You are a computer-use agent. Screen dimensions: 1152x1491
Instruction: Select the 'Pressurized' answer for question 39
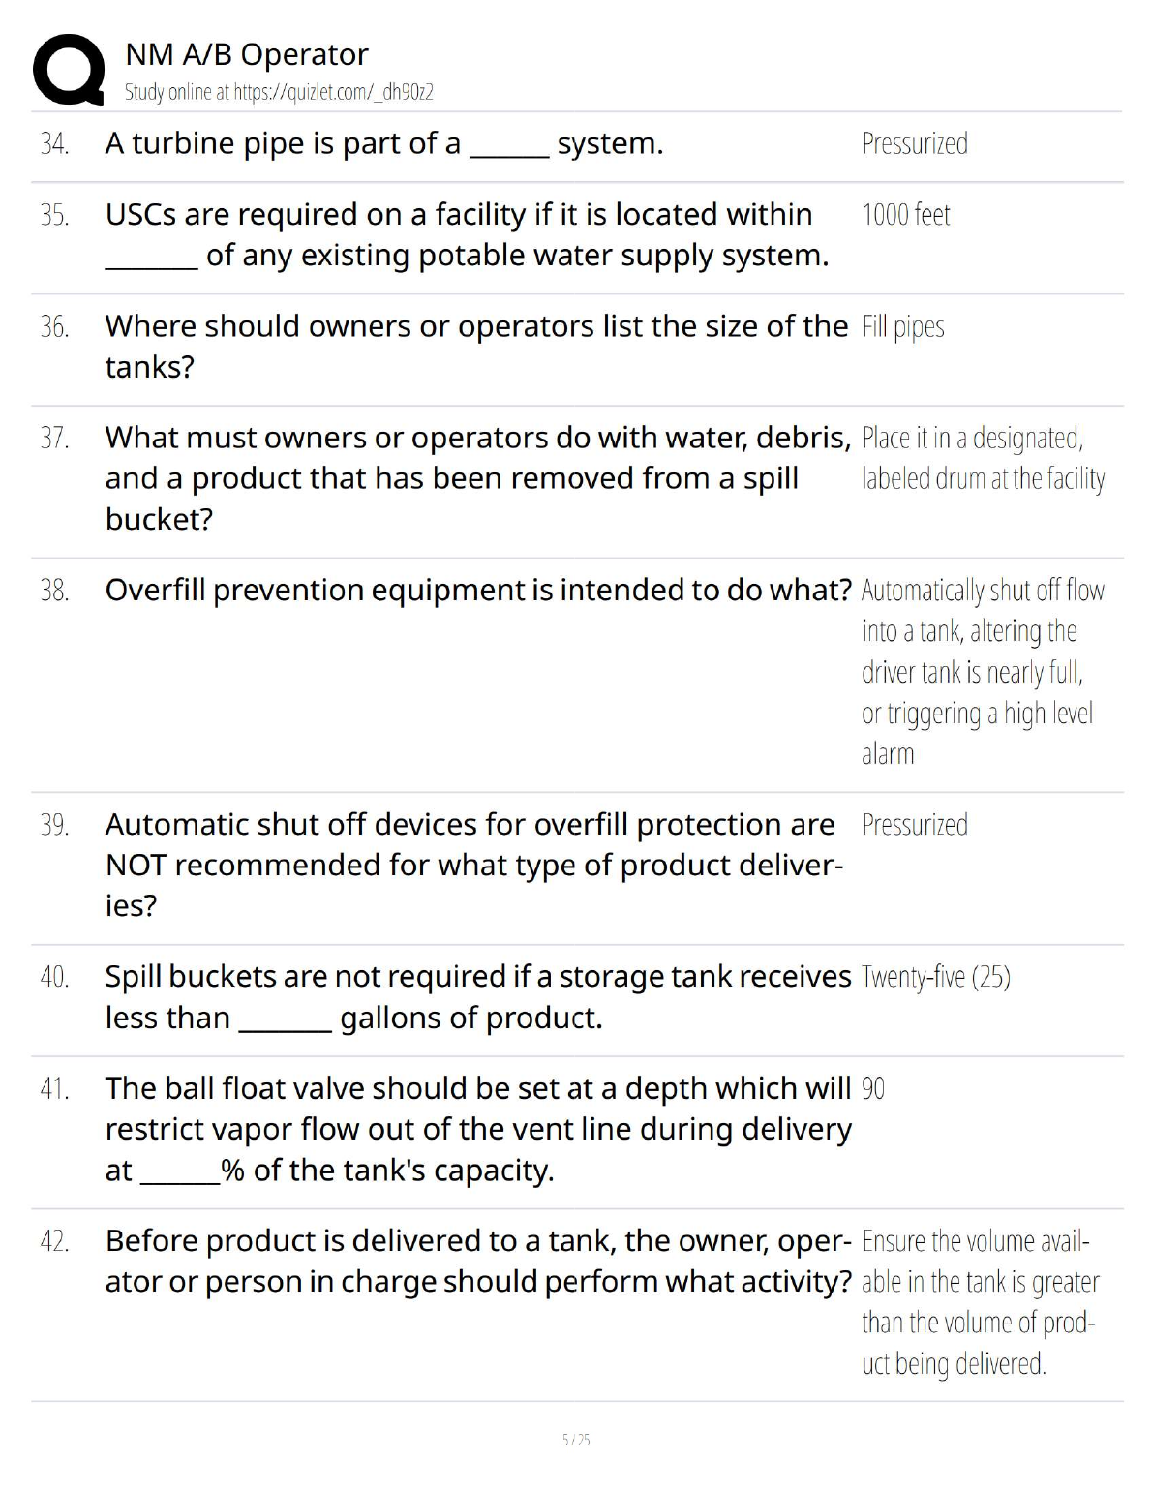click(914, 825)
